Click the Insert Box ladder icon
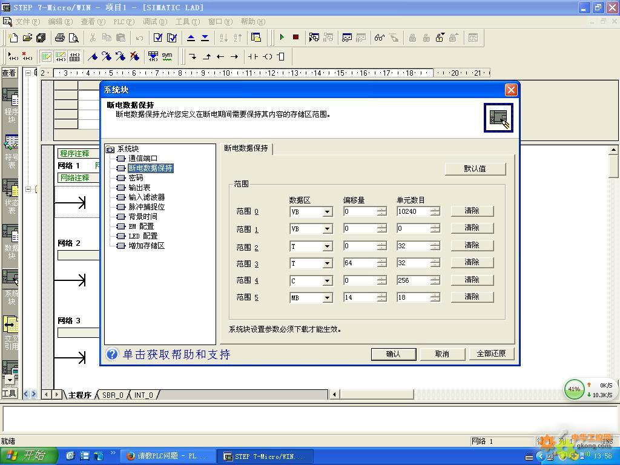620x465 pixels. coord(281,56)
